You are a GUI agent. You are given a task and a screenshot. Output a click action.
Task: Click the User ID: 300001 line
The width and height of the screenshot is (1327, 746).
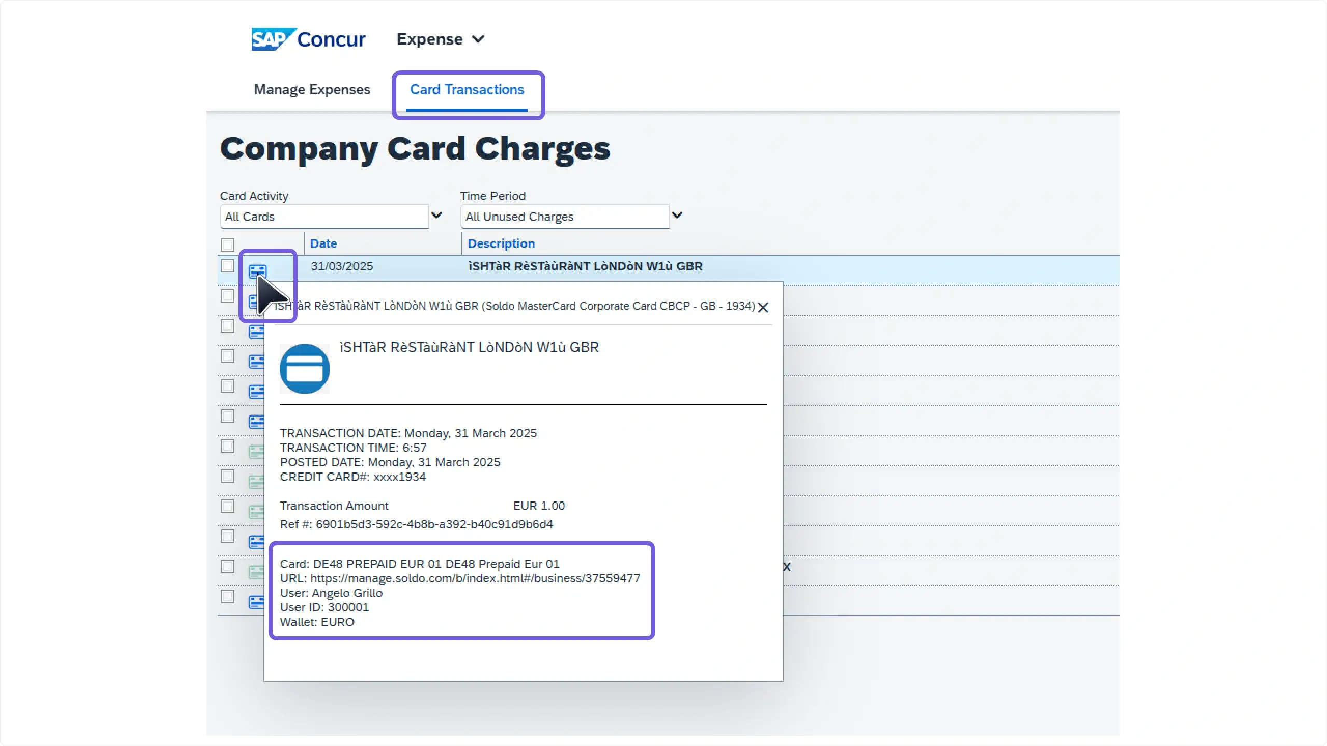(324, 607)
